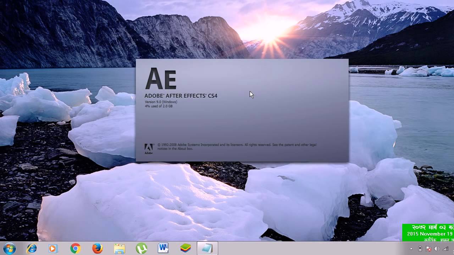Open the volume speaker control

437,249
